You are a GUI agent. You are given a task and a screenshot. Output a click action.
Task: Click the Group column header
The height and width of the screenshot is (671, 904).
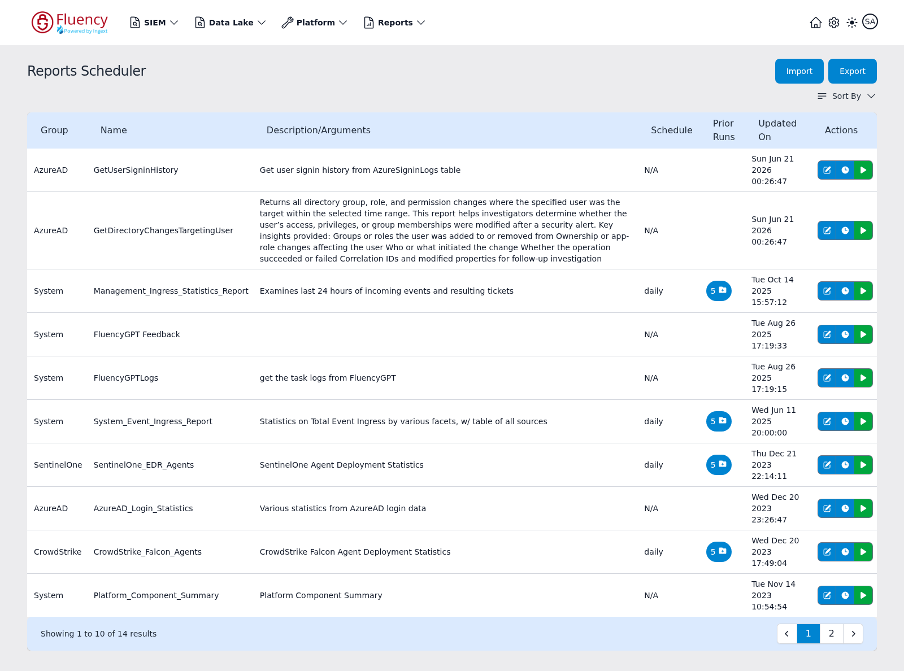pos(54,130)
